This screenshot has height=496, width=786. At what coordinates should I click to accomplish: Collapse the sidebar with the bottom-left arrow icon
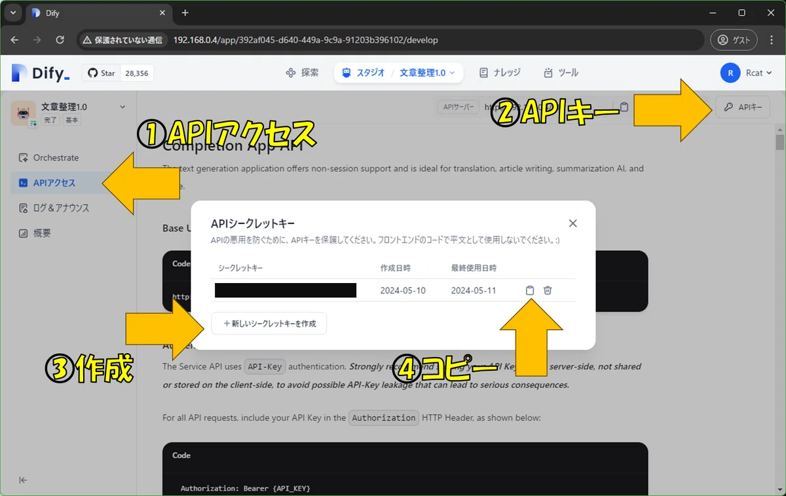coord(23,480)
